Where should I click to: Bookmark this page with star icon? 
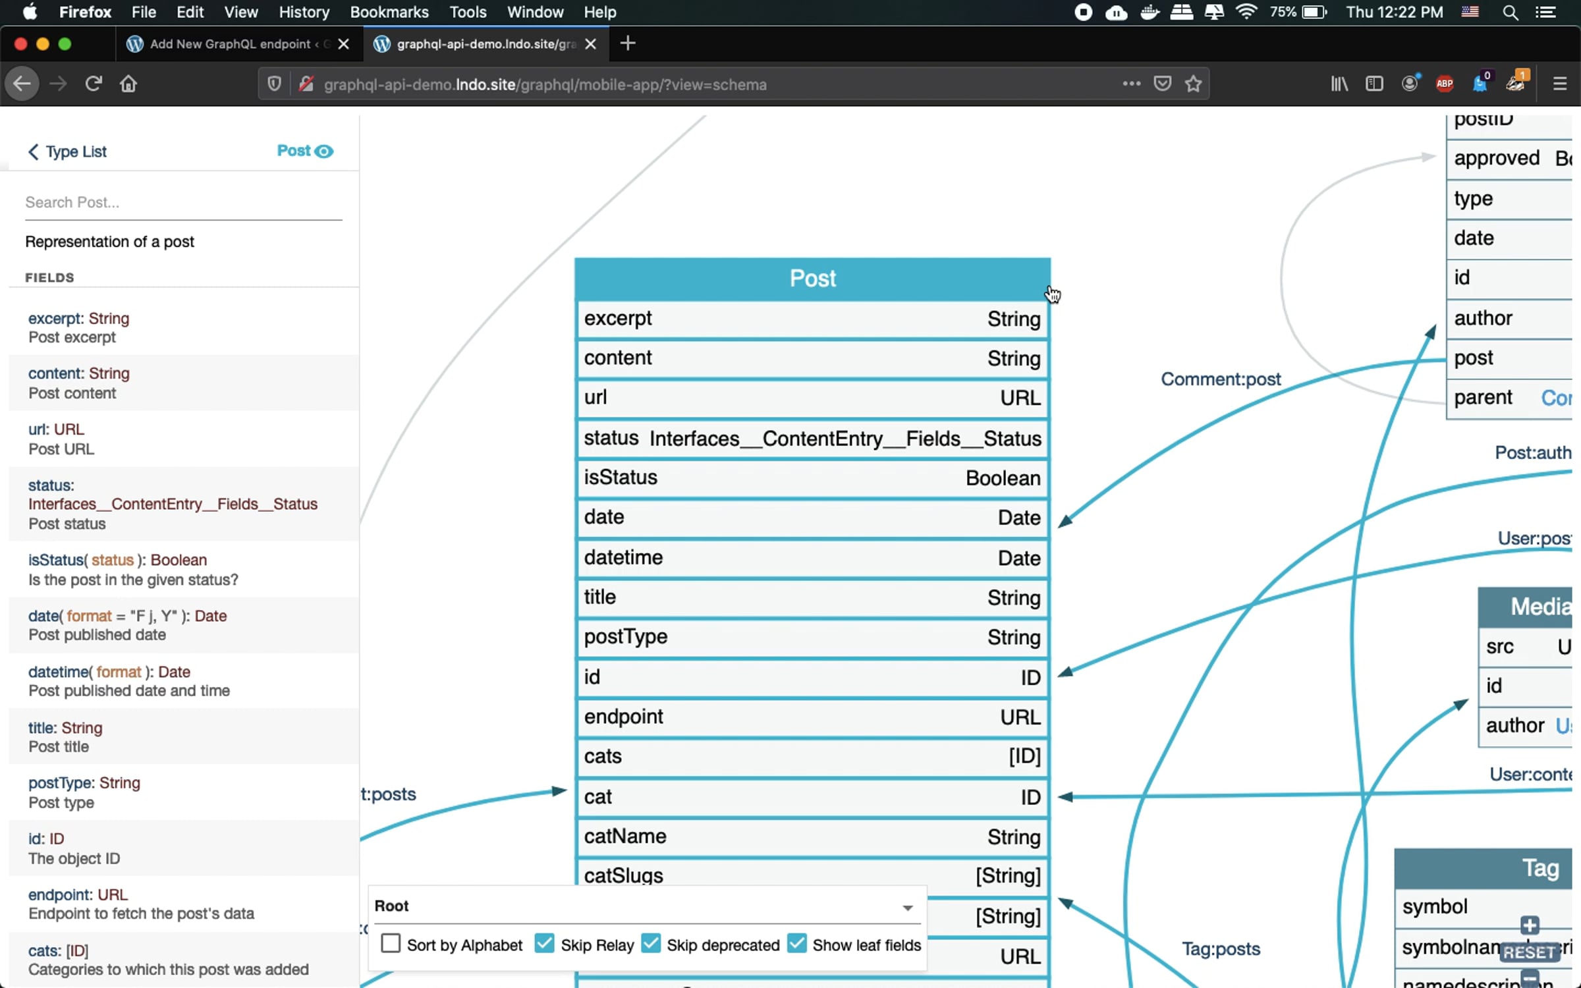coord(1193,84)
